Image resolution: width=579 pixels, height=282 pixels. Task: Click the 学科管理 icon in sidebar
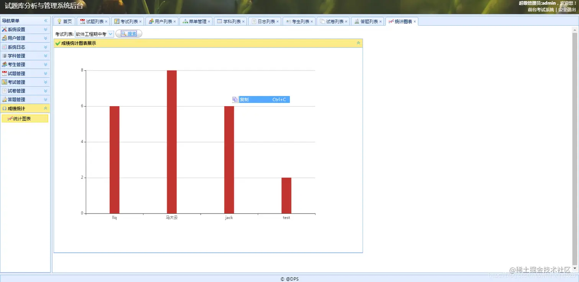click(4, 56)
